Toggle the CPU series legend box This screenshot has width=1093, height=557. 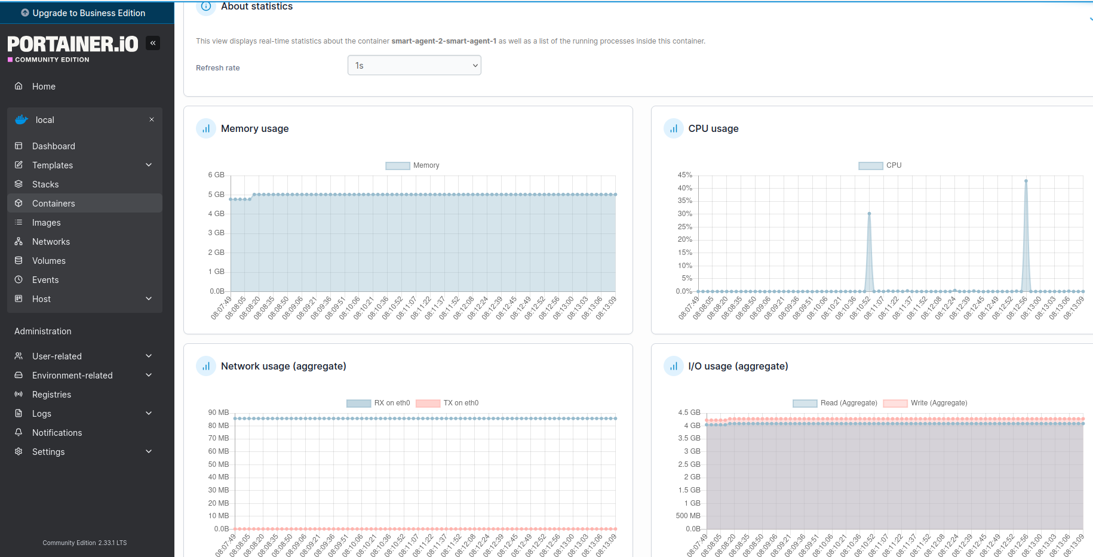pyautogui.click(x=870, y=166)
